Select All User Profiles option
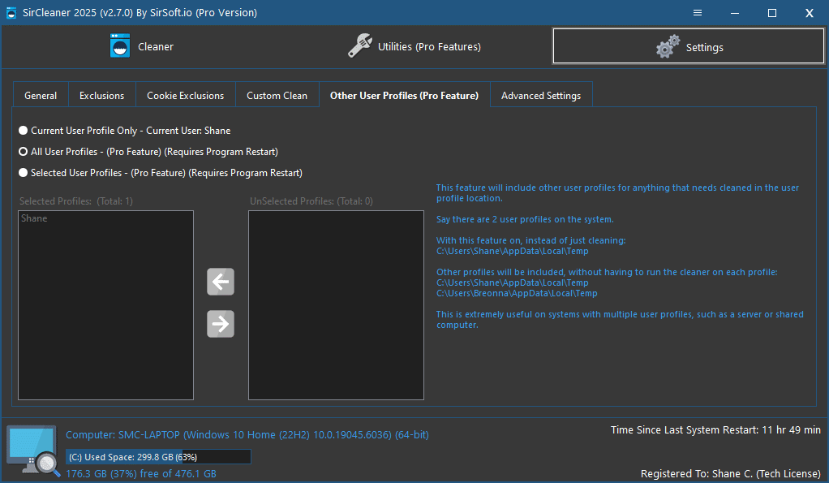This screenshot has width=829, height=483. (x=148, y=152)
